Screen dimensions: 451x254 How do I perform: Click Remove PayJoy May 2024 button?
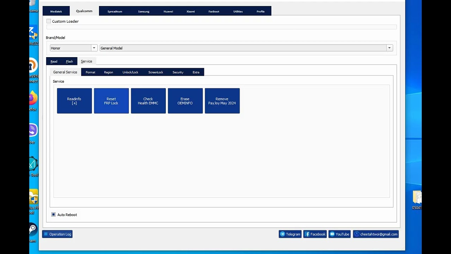pyautogui.click(x=222, y=101)
